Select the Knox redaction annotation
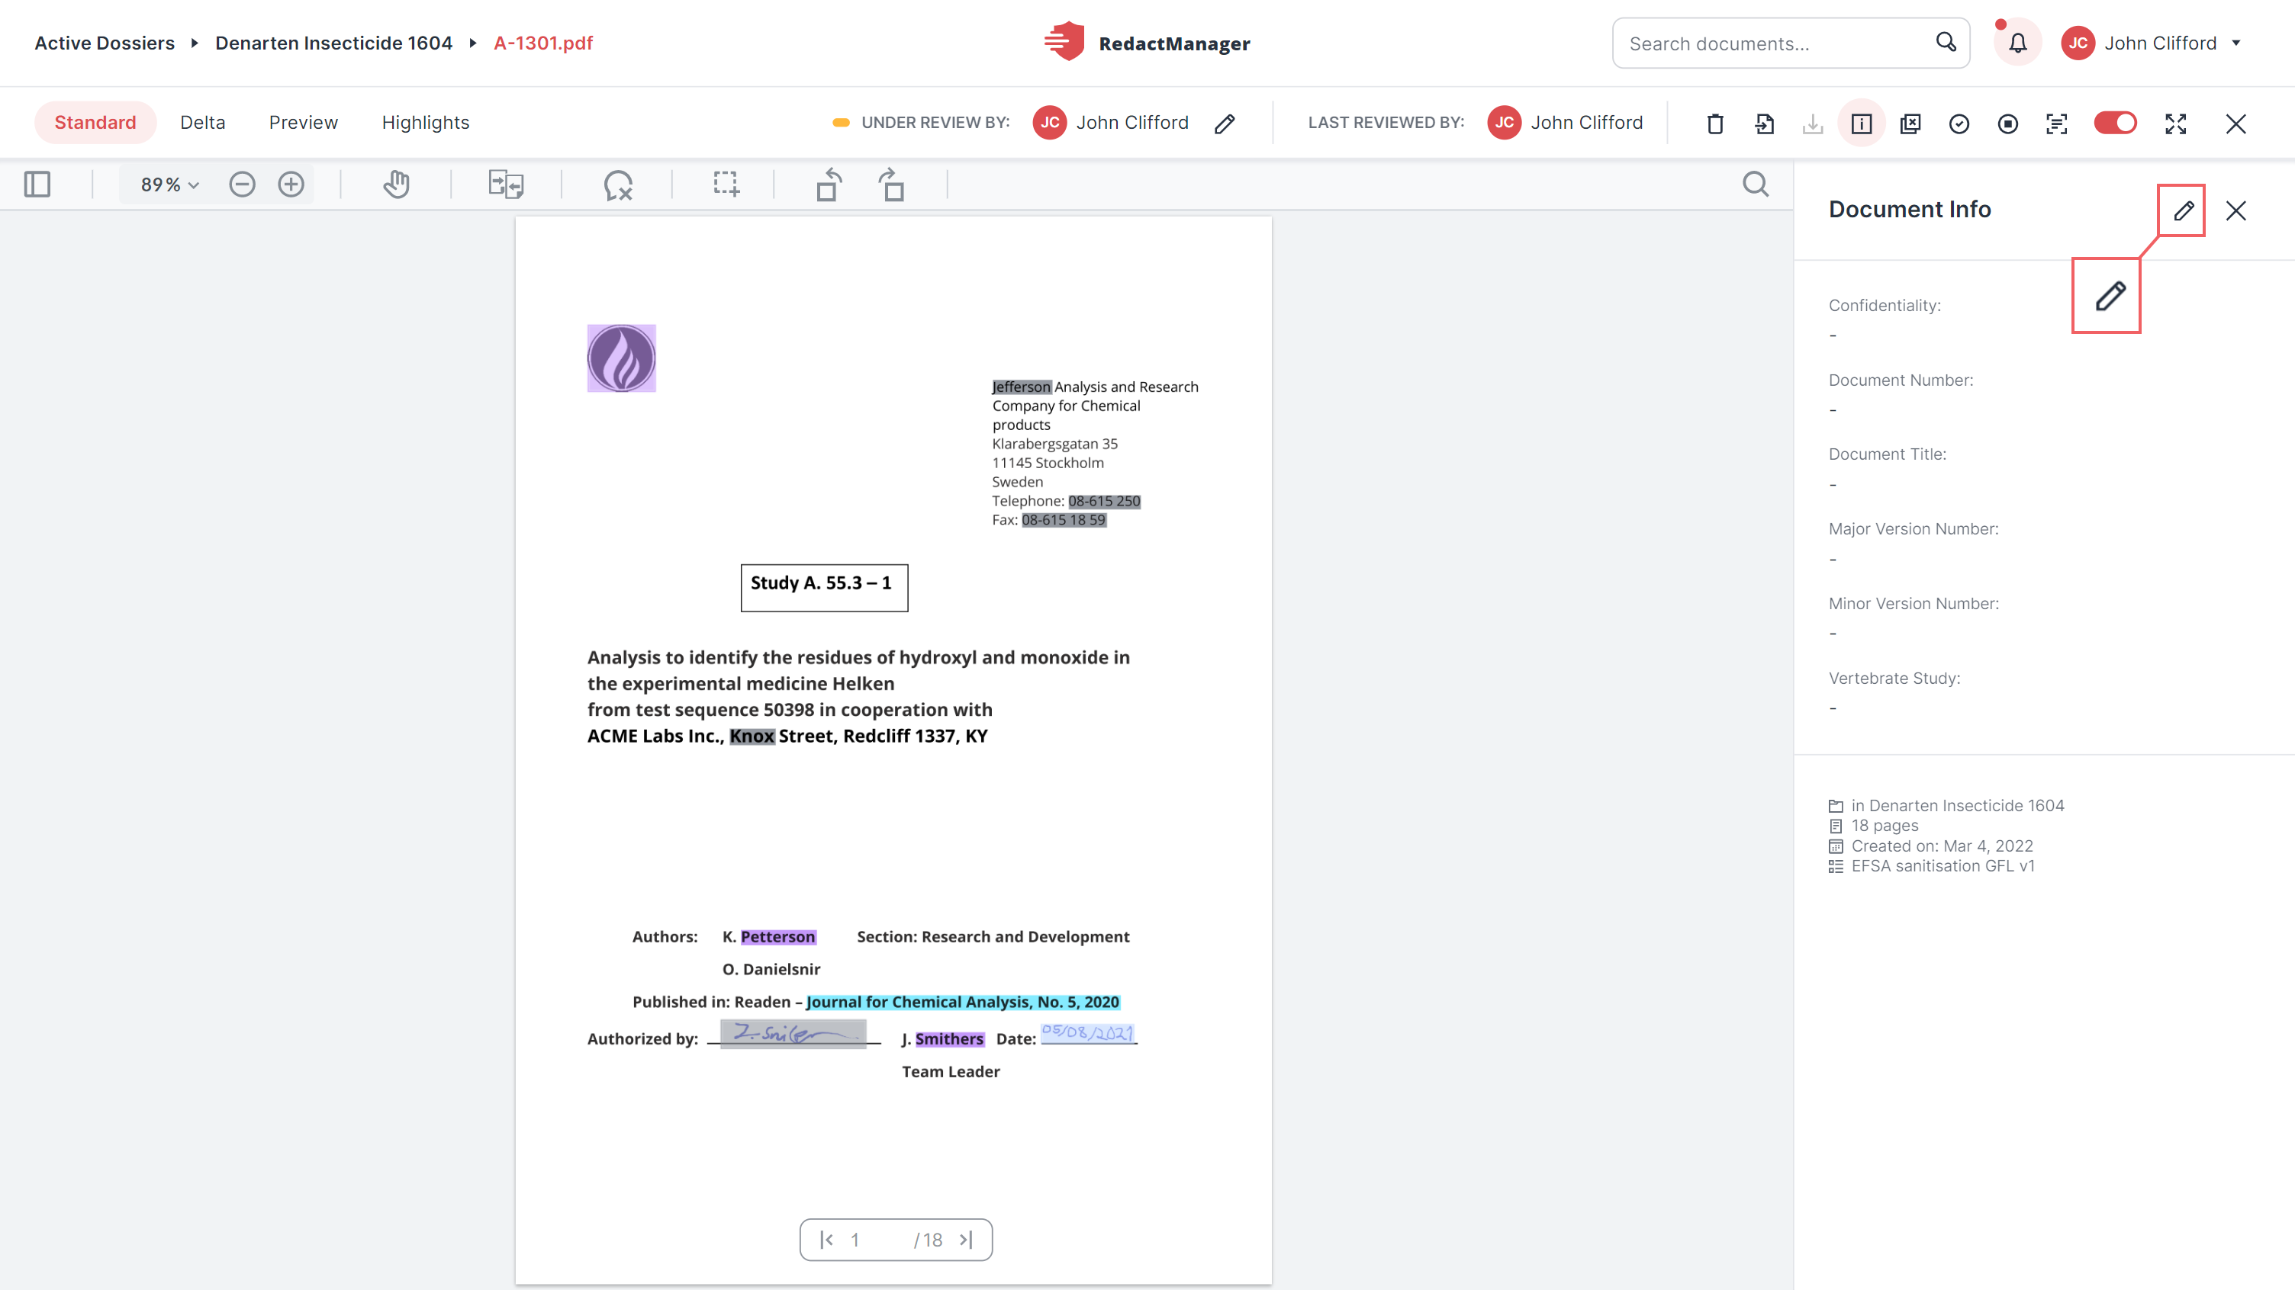The width and height of the screenshot is (2295, 1290). [x=752, y=736]
